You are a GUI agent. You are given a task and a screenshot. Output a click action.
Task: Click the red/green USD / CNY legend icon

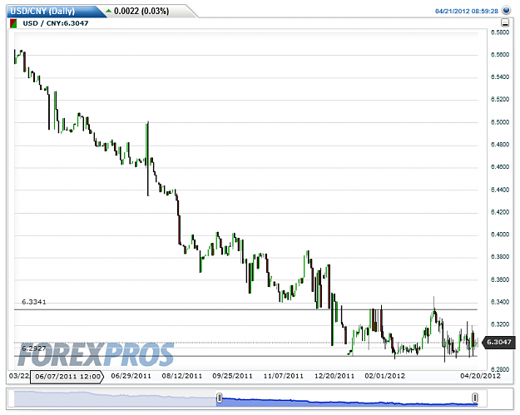click(x=13, y=23)
